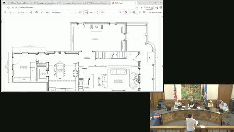Click the add text box icon
Screen dimensions: 234x132
pyautogui.click(x=37, y=12)
